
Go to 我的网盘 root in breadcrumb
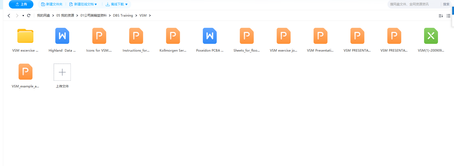pyautogui.click(x=44, y=16)
